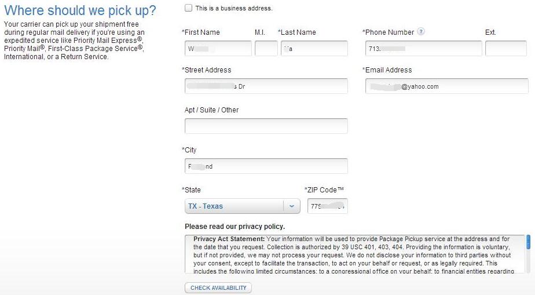Click the First Name input field
Image resolution: width=535 pixels, height=295 pixels.
tap(218, 49)
